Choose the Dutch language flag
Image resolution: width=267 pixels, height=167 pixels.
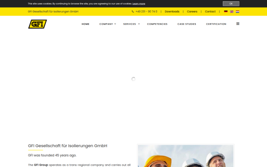[238, 12]
